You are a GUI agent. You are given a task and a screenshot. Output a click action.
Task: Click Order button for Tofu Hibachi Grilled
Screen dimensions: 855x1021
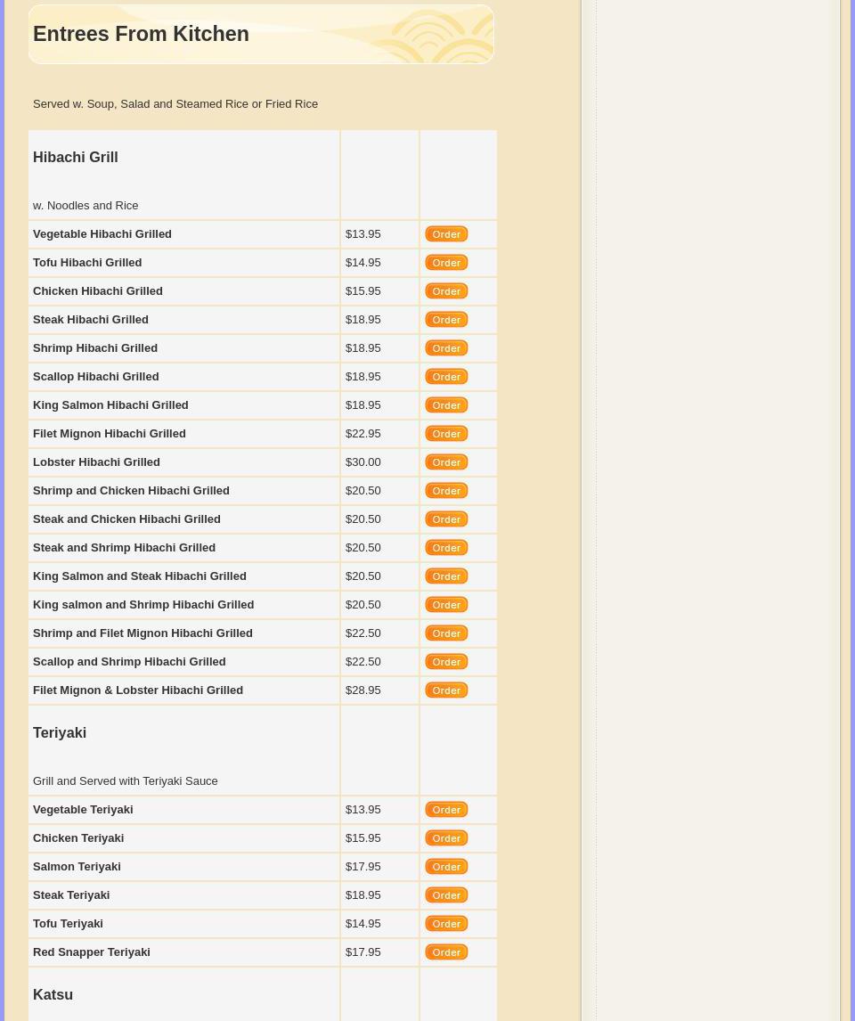(446, 263)
